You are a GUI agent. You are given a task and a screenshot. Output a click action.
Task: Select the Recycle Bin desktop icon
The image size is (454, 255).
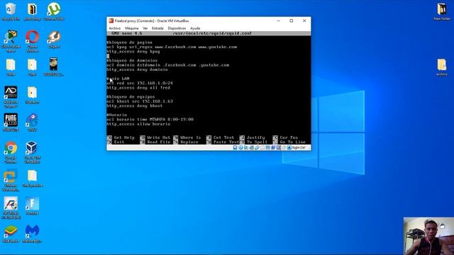tap(11, 11)
